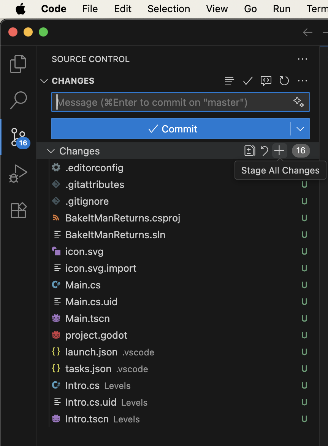Refresh the source control changes

[284, 81]
